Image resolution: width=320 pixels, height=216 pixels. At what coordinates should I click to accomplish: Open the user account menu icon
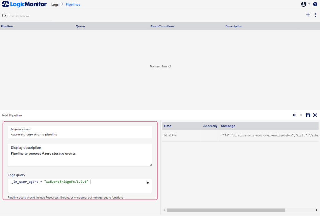tap(303, 4)
